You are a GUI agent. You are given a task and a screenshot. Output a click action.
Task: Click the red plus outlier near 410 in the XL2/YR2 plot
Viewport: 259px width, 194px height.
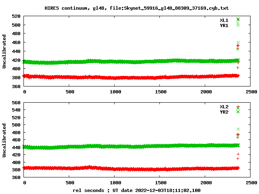[x=238, y=159]
